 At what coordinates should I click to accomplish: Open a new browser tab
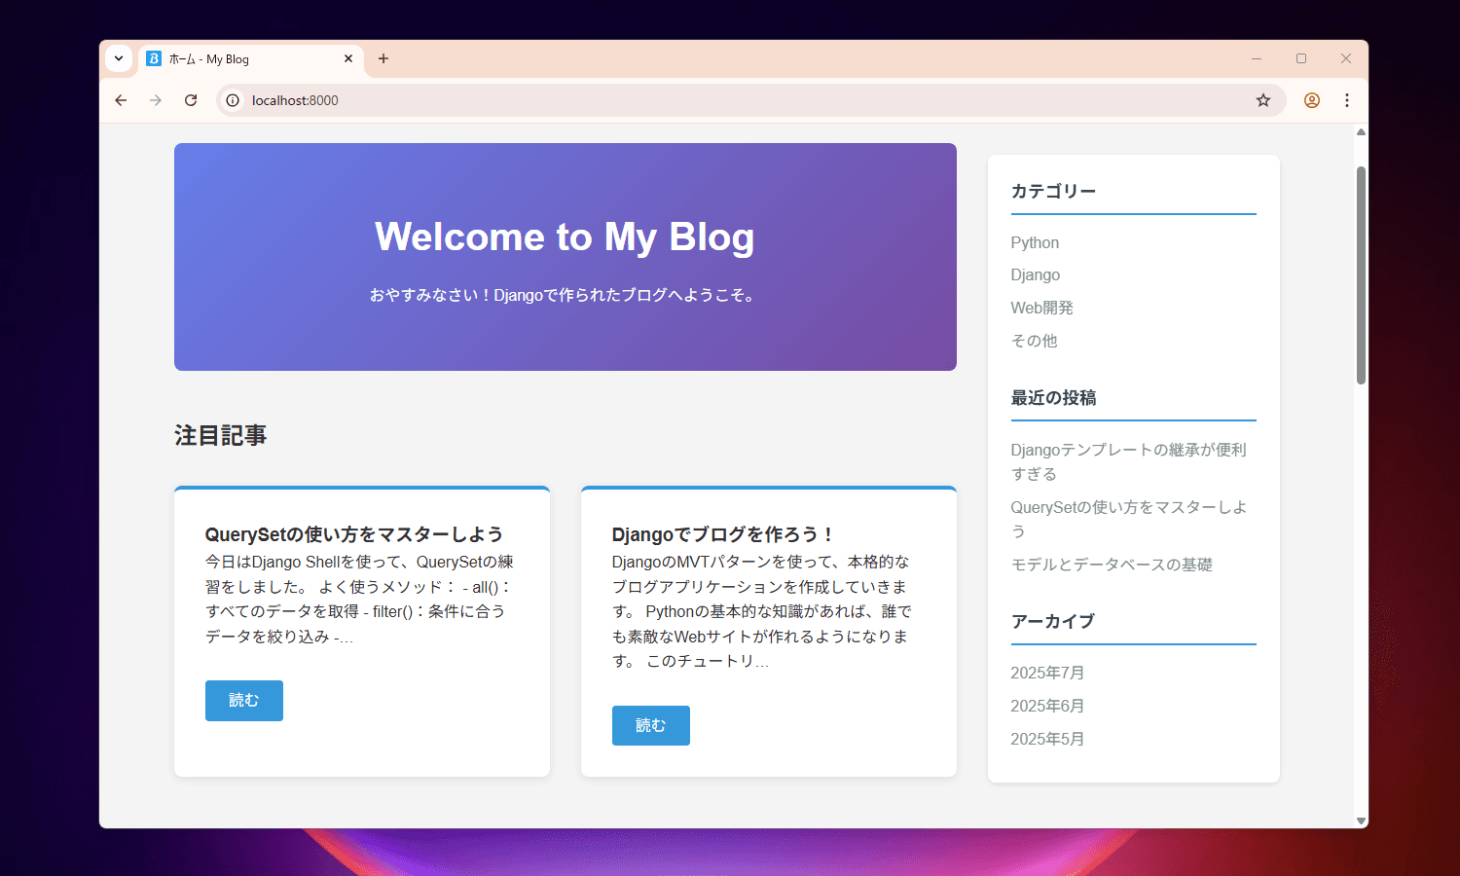point(383,59)
